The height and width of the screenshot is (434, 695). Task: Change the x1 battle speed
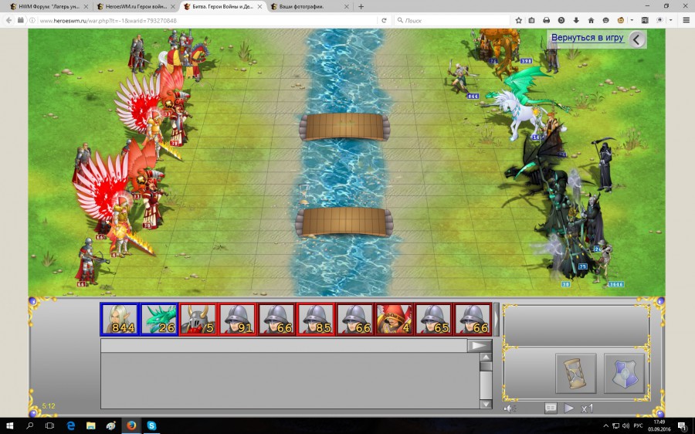click(587, 409)
